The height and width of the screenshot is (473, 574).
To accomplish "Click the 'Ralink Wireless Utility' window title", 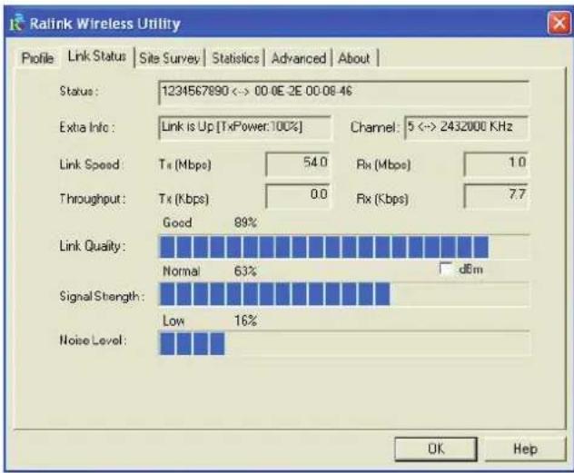I will [105, 24].
